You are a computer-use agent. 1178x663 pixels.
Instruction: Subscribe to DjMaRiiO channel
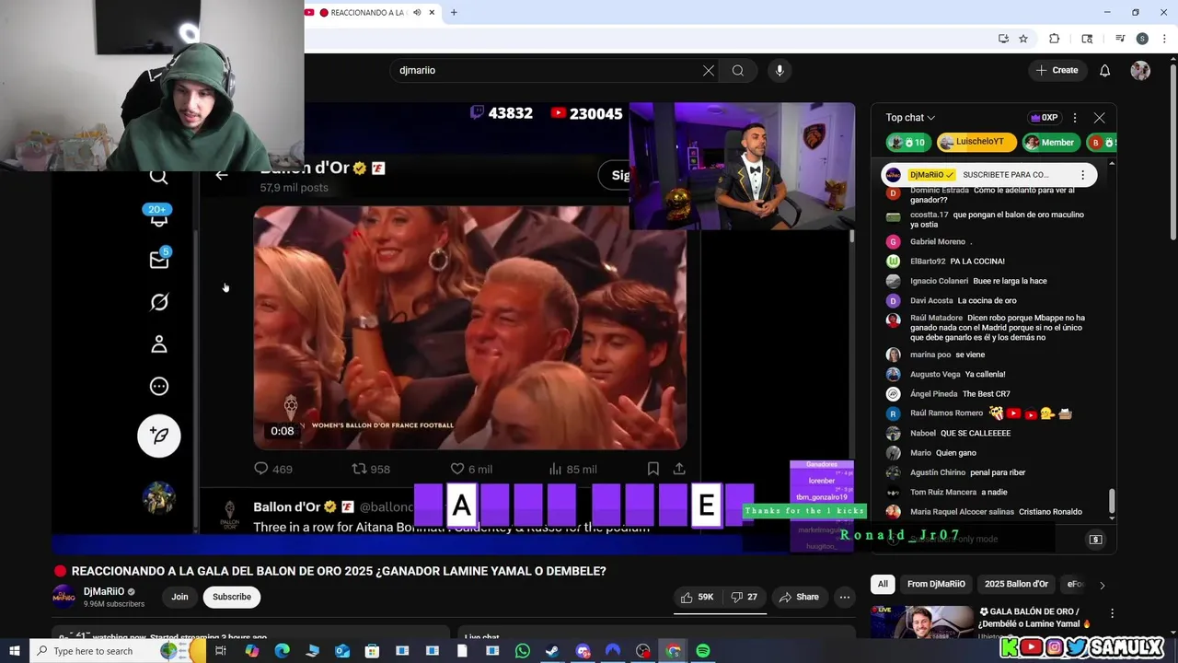(232, 597)
